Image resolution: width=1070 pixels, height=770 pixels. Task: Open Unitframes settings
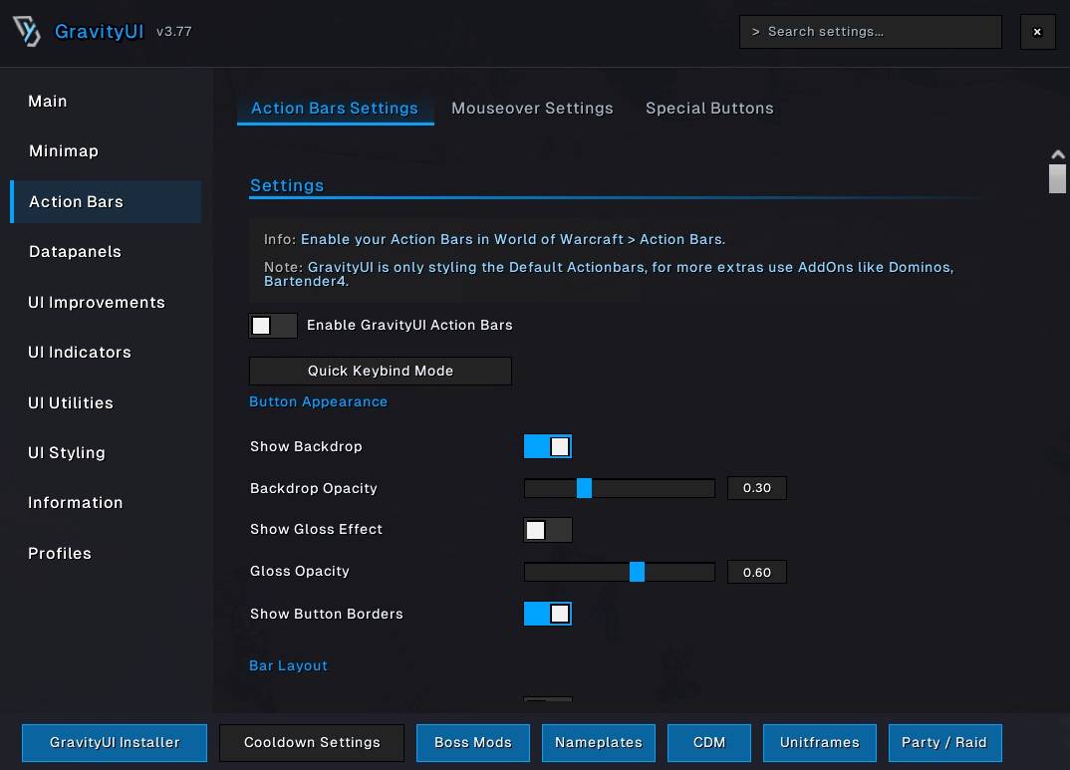pos(820,743)
